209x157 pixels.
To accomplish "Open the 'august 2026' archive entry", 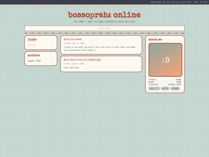I will tap(34, 61).
